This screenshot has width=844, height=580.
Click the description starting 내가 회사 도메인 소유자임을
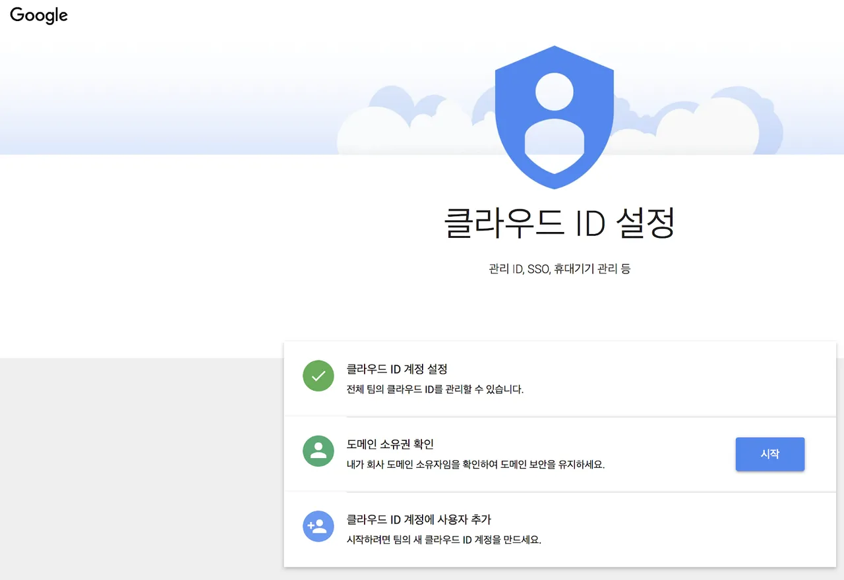point(476,465)
